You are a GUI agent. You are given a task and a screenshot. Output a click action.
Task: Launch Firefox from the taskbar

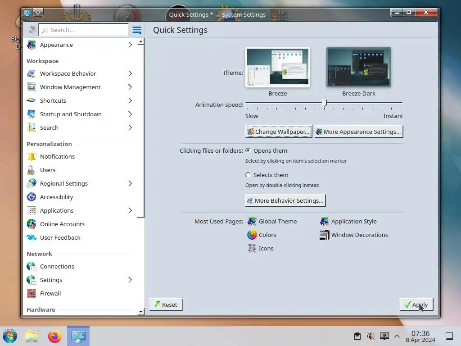pos(54,336)
